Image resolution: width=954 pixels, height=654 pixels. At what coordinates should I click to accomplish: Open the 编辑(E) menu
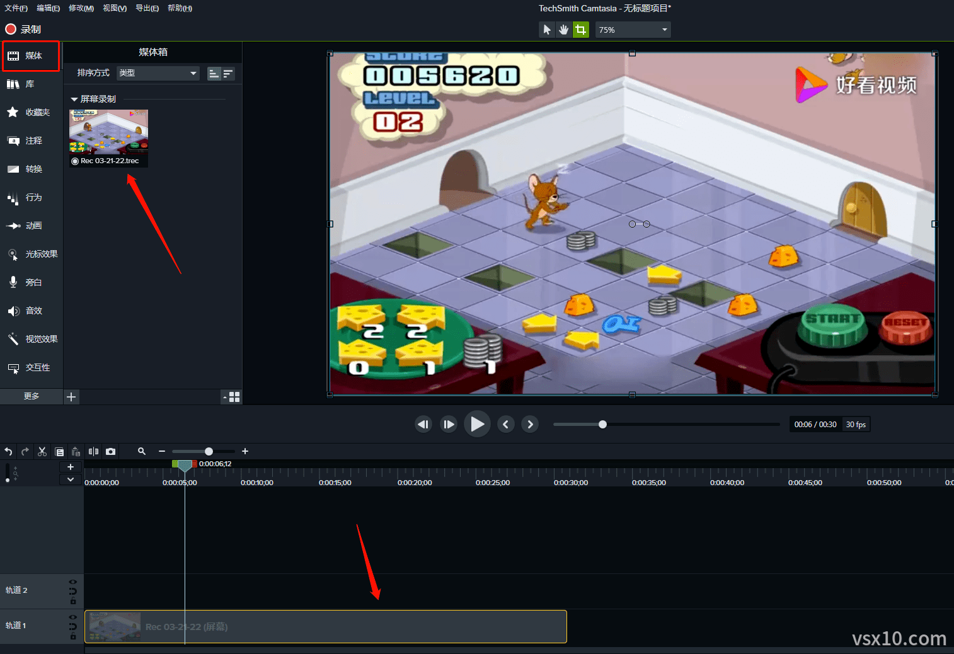point(48,8)
